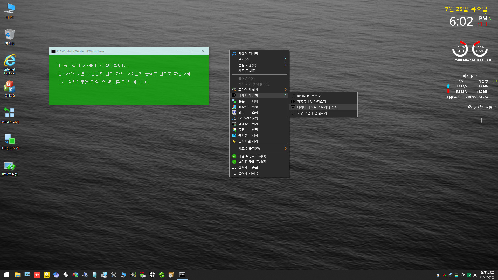Expand the 새로 만들기(W) submenu arrow

click(285, 149)
